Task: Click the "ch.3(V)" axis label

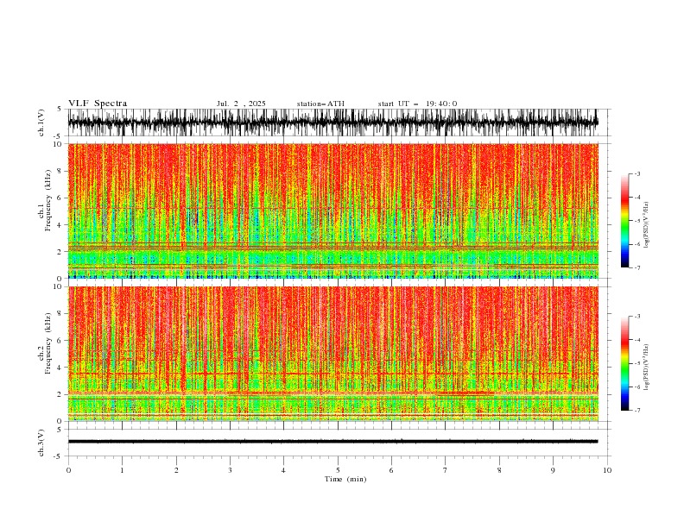Action: pos(41,443)
